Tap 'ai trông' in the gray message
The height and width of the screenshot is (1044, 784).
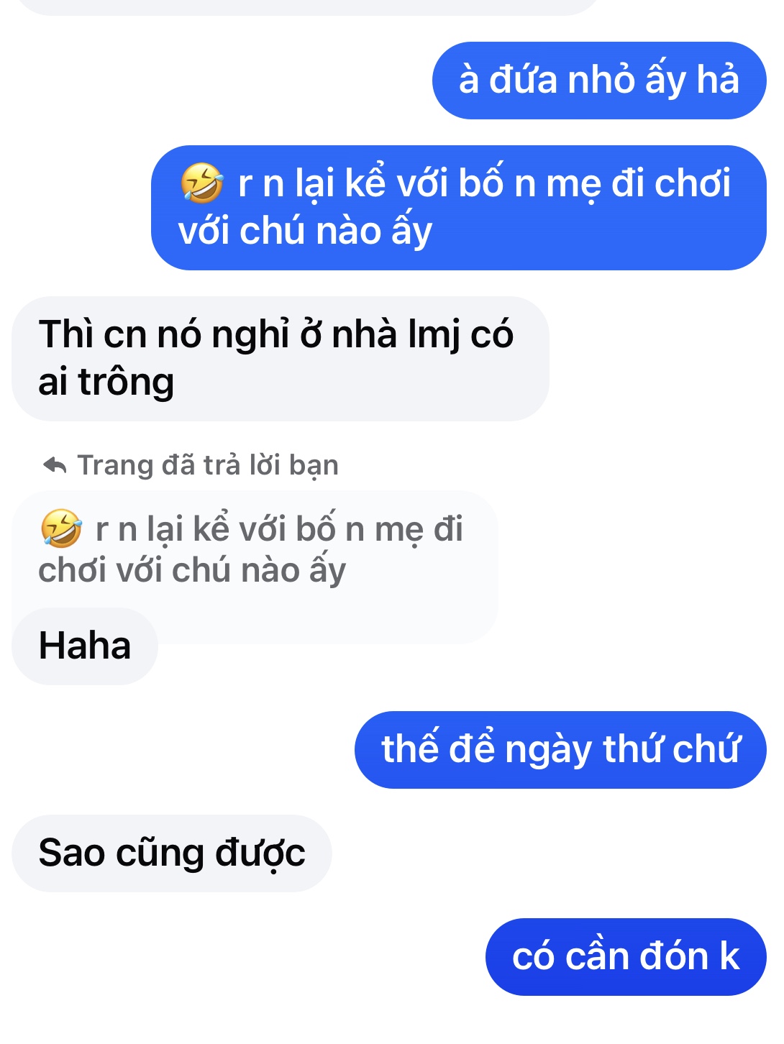[106, 382]
